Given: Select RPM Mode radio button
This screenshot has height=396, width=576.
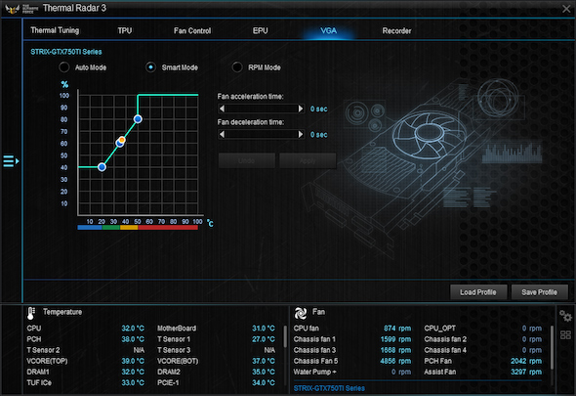Looking at the screenshot, I should point(237,67).
